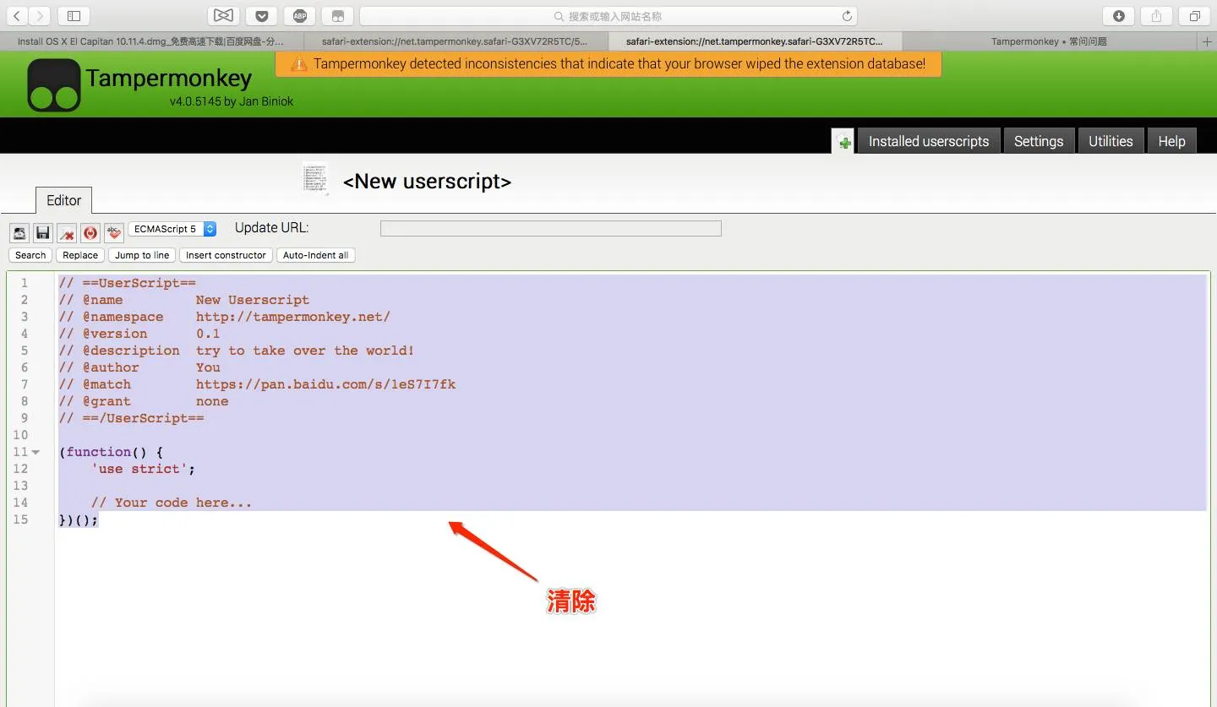The height and width of the screenshot is (707, 1217).
Task: Open the Tampermonkey toolbar extension icon
Action: pyautogui.click(x=337, y=16)
